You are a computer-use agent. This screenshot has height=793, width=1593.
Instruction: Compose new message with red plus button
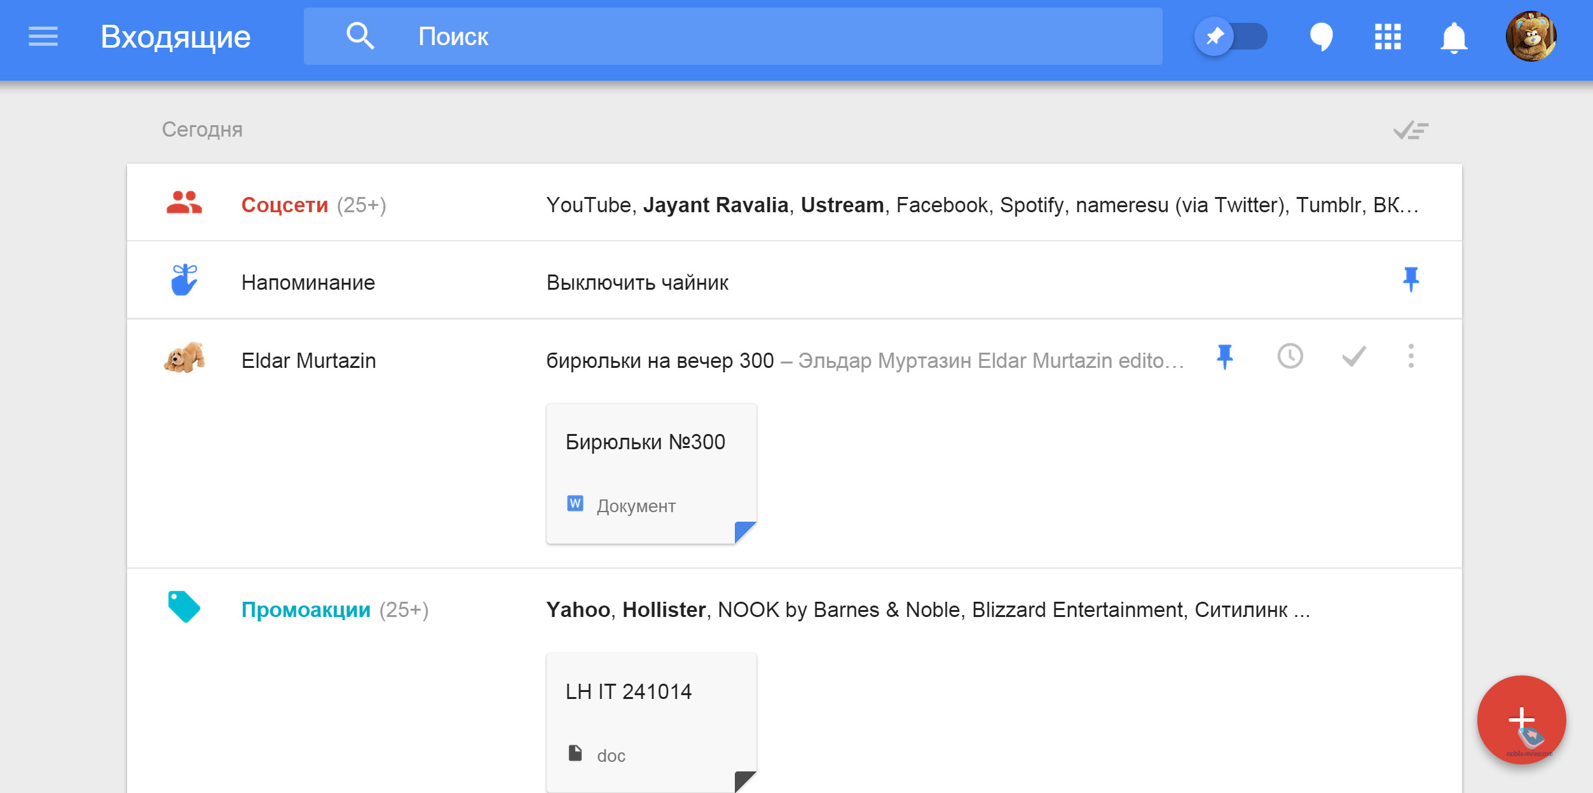[x=1521, y=720]
